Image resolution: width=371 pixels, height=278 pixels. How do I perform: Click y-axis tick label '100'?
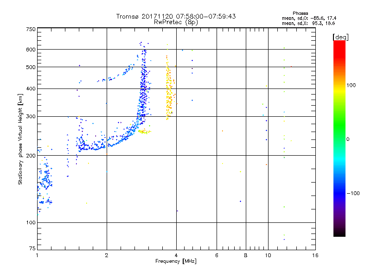pyautogui.click(x=31, y=223)
